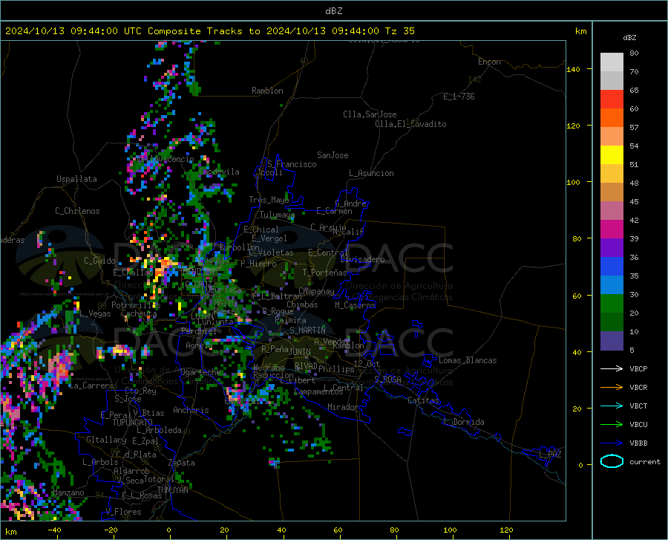Click the M_Caseros map label
The height and width of the screenshot is (540, 668).
click(x=355, y=305)
